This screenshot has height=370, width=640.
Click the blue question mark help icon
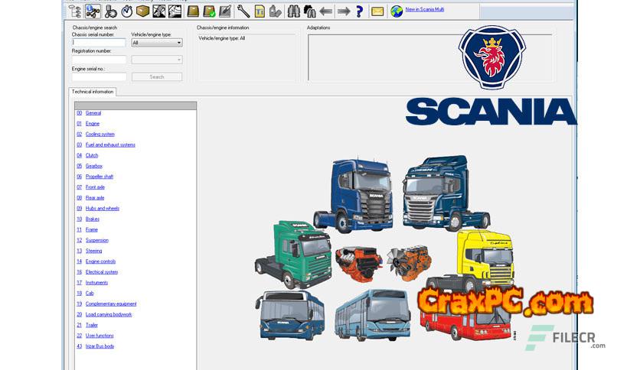click(x=359, y=11)
